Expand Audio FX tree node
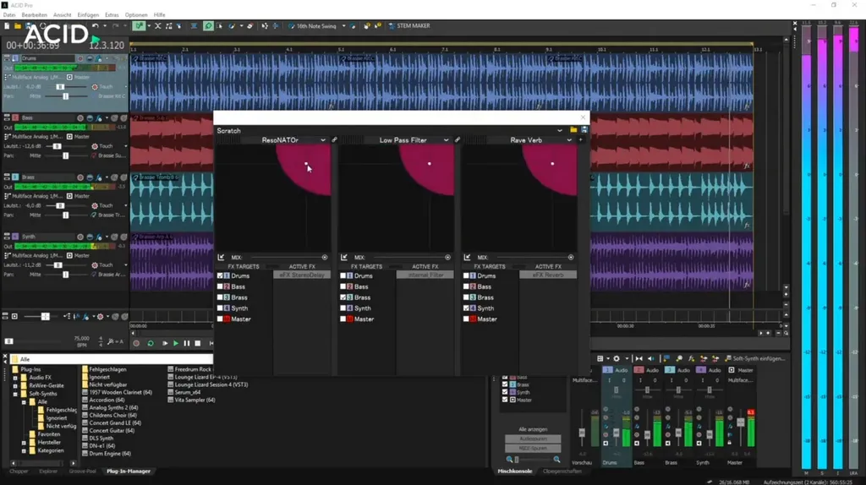 coord(15,378)
